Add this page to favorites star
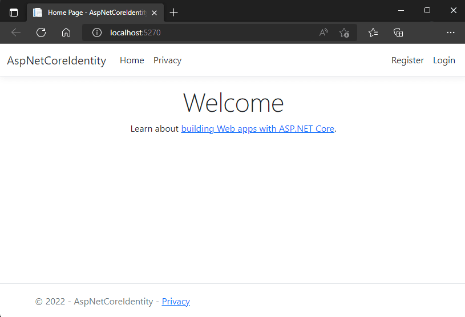 click(344, 32)
